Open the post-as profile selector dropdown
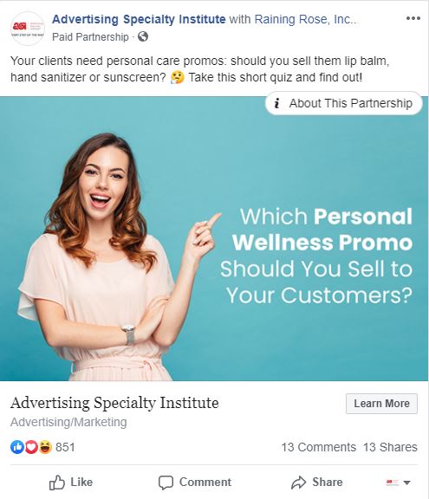 pyautogui.click(x=398, y=483)
